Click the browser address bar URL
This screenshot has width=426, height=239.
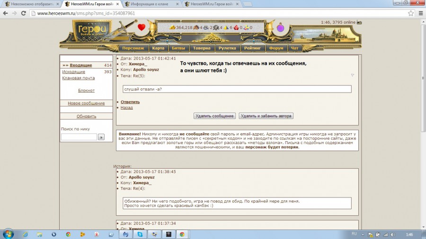point(86,13)
